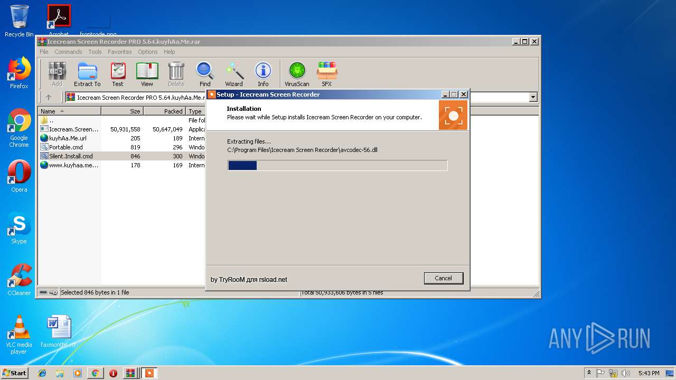
Task: Open the Opera desktop shortcut
Action: [19, 176]
